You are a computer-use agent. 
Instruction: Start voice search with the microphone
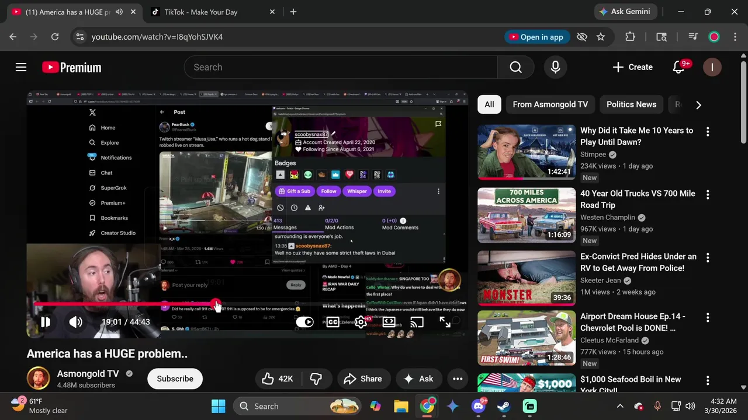(x=555, y=67)
